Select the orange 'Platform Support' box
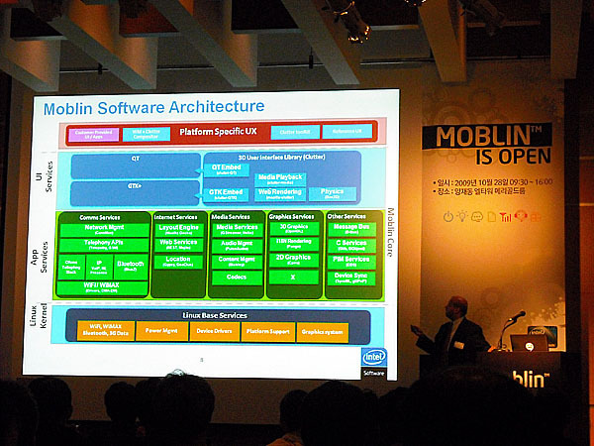Screen dimensions: 594x446 click(x=268, y=332)
